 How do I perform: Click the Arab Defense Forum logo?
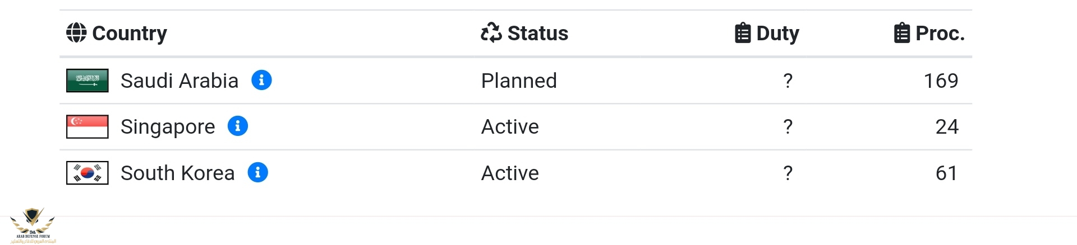tap(33, 225)
